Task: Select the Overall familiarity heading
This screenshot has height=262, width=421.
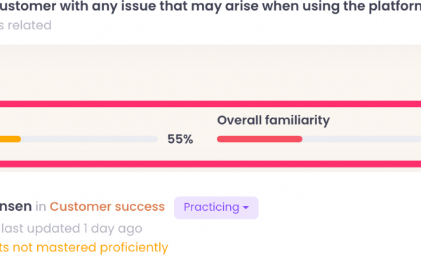Action: click(x=274, y=120)
